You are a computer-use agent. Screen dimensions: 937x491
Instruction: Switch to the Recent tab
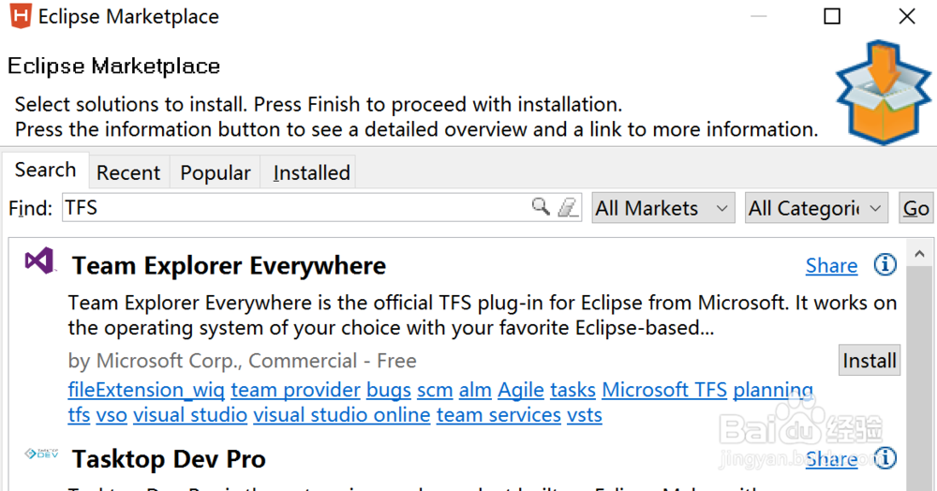(x=128, y=172)
